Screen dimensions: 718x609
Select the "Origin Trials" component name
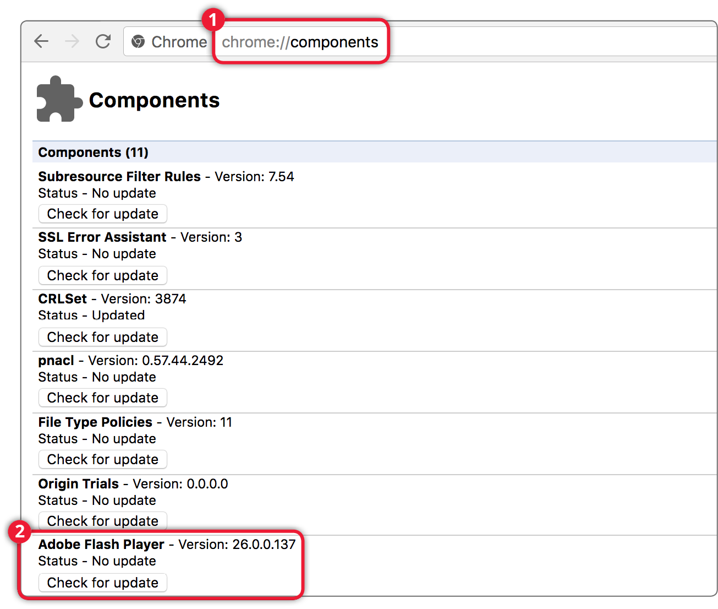tap(79, 484)
